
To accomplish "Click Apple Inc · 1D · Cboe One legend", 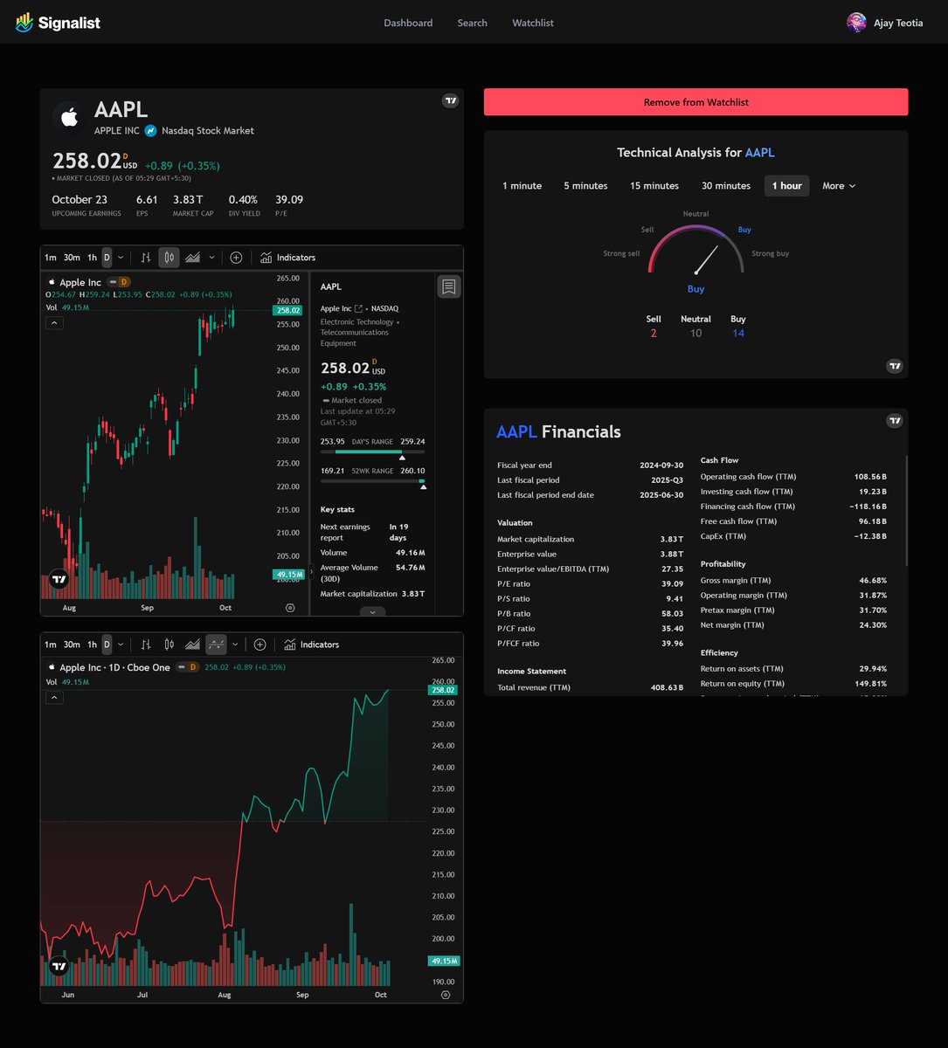I will click(114, 667).
